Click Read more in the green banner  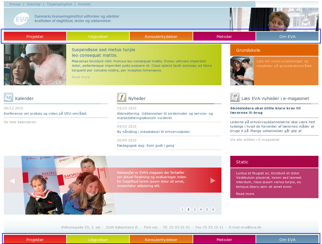pos(81,77)
